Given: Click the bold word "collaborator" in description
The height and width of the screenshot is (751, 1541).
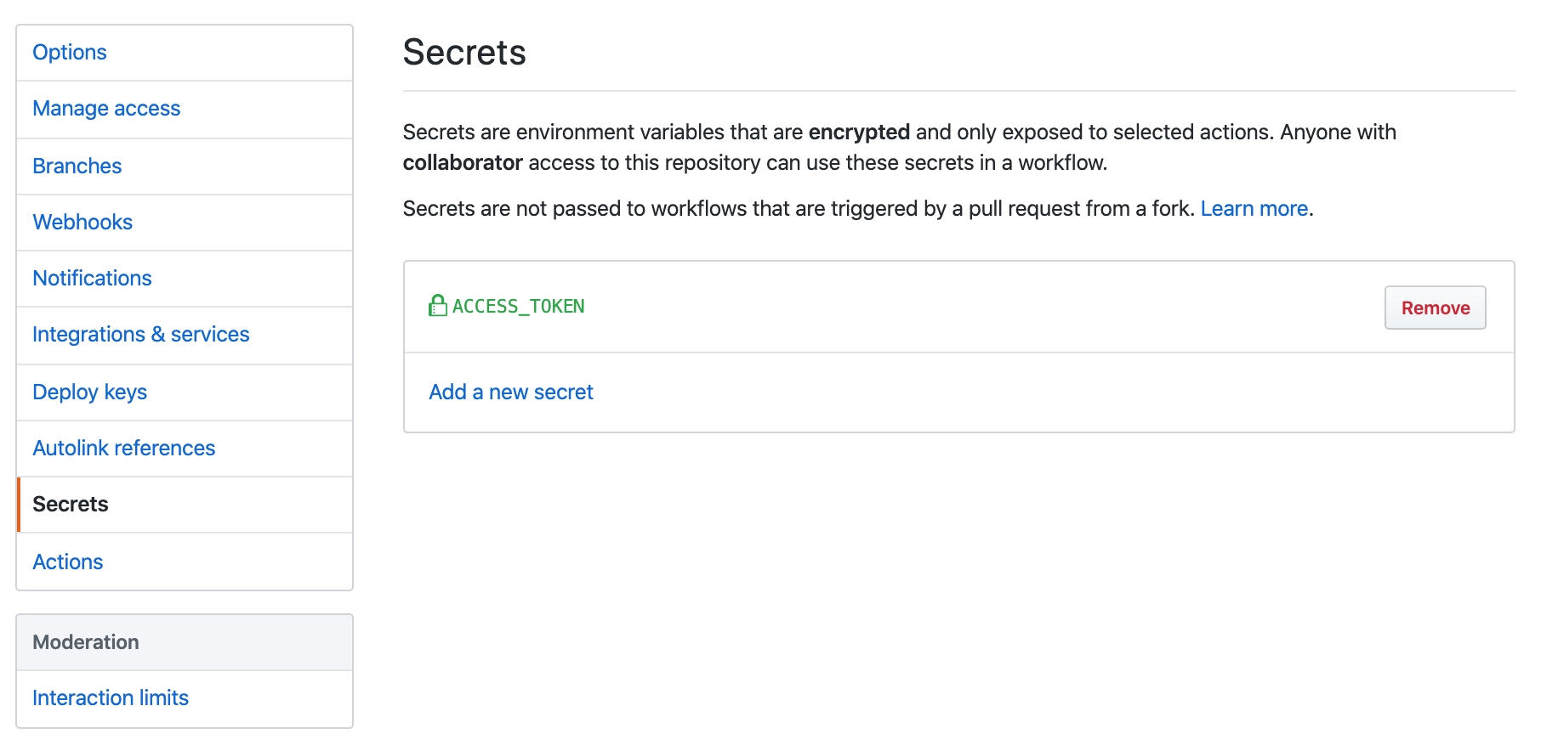Looking at the screenshot, I should [463, 162].
